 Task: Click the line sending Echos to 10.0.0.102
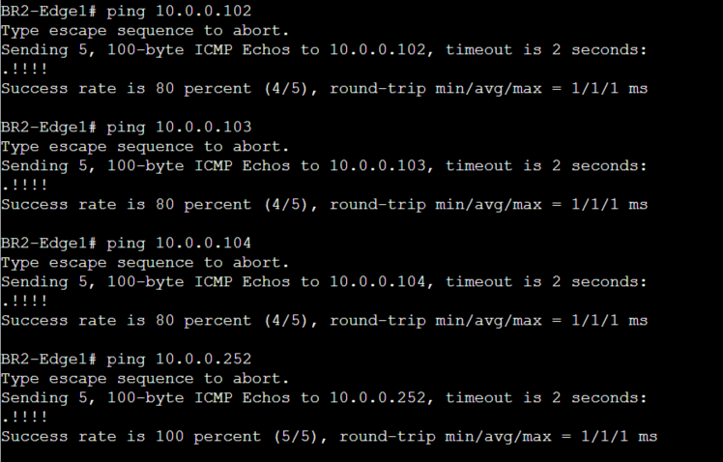click(x=324, y=50)
